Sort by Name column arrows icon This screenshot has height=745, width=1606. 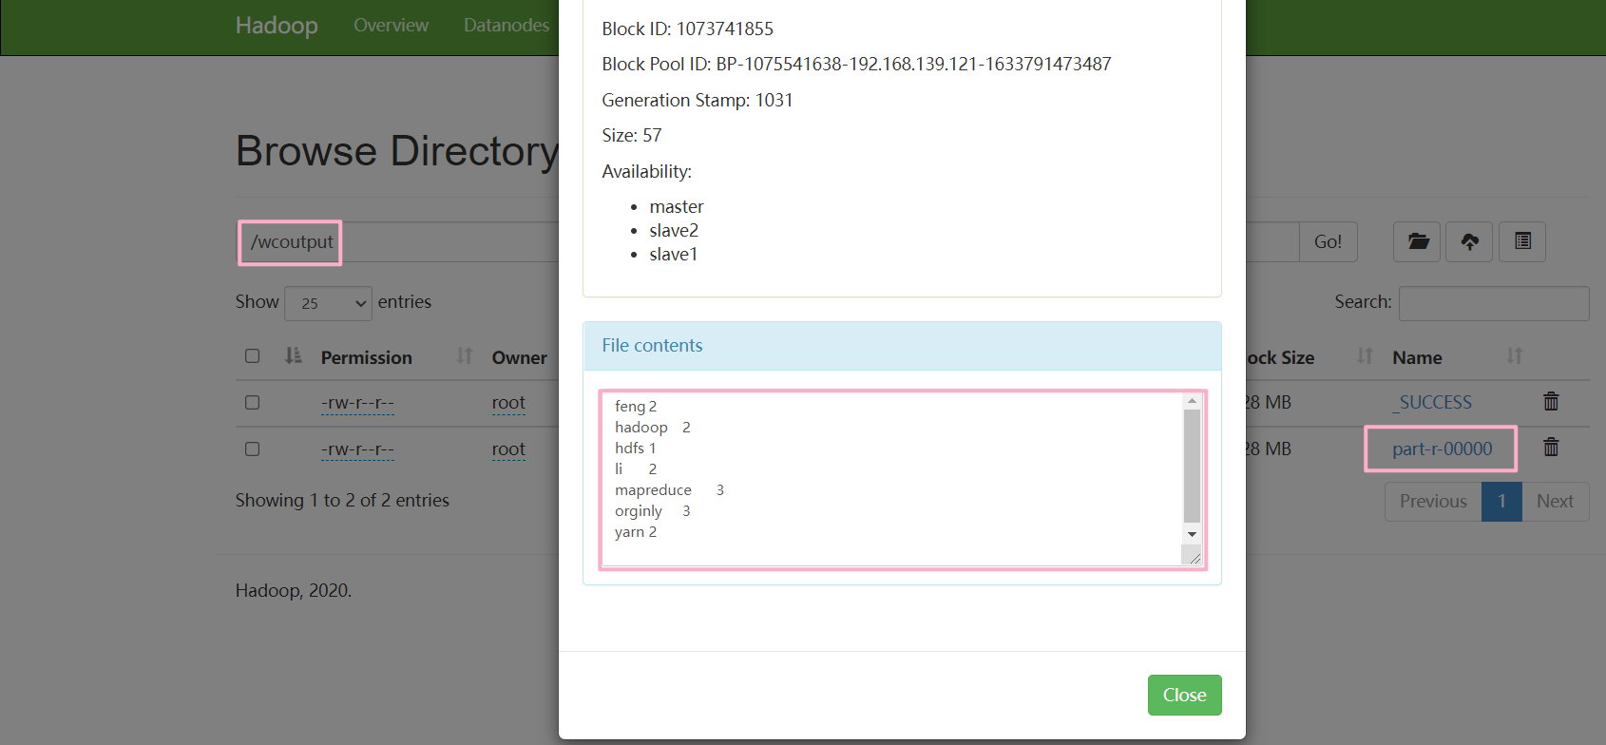[x=1515, y=355]
